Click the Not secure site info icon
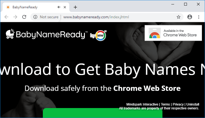205x118 pixels. point(35,17)
